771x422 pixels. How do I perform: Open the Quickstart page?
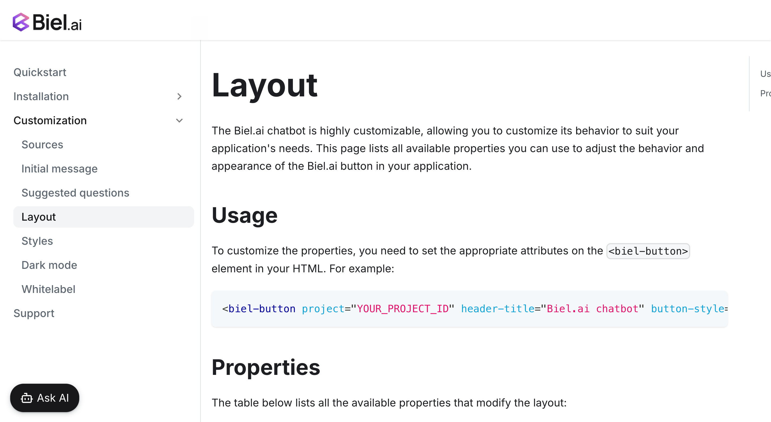coord(40,72)
